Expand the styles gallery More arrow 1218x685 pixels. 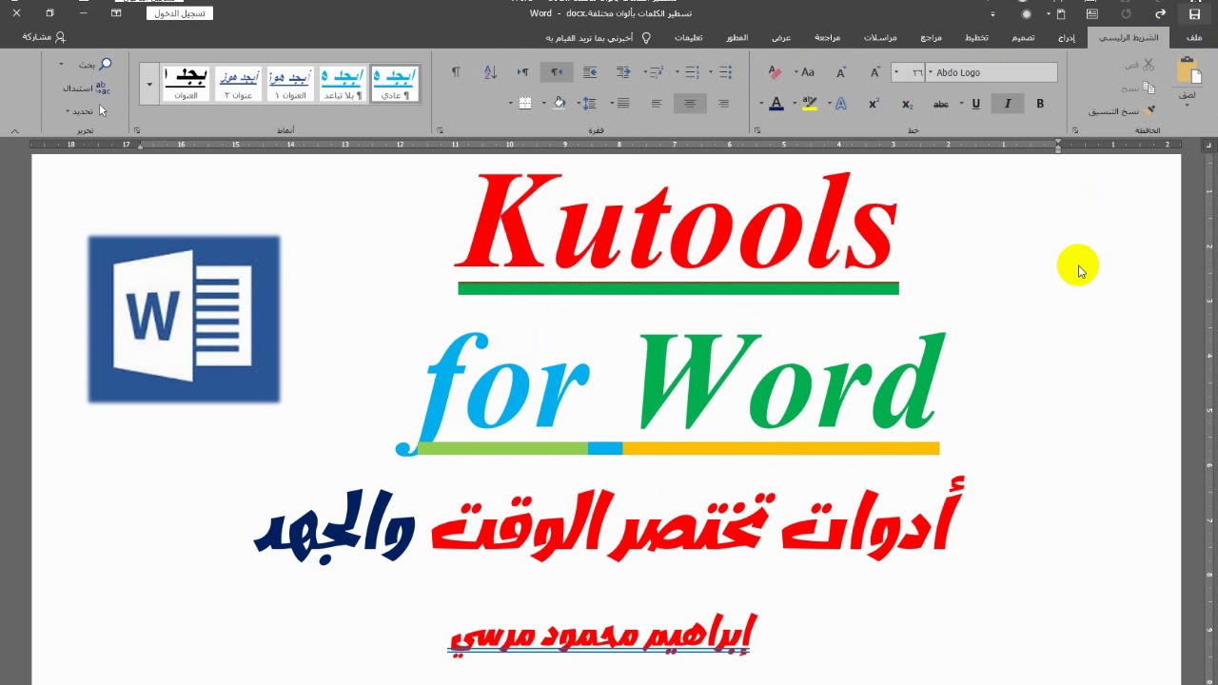tap(149, 84)
